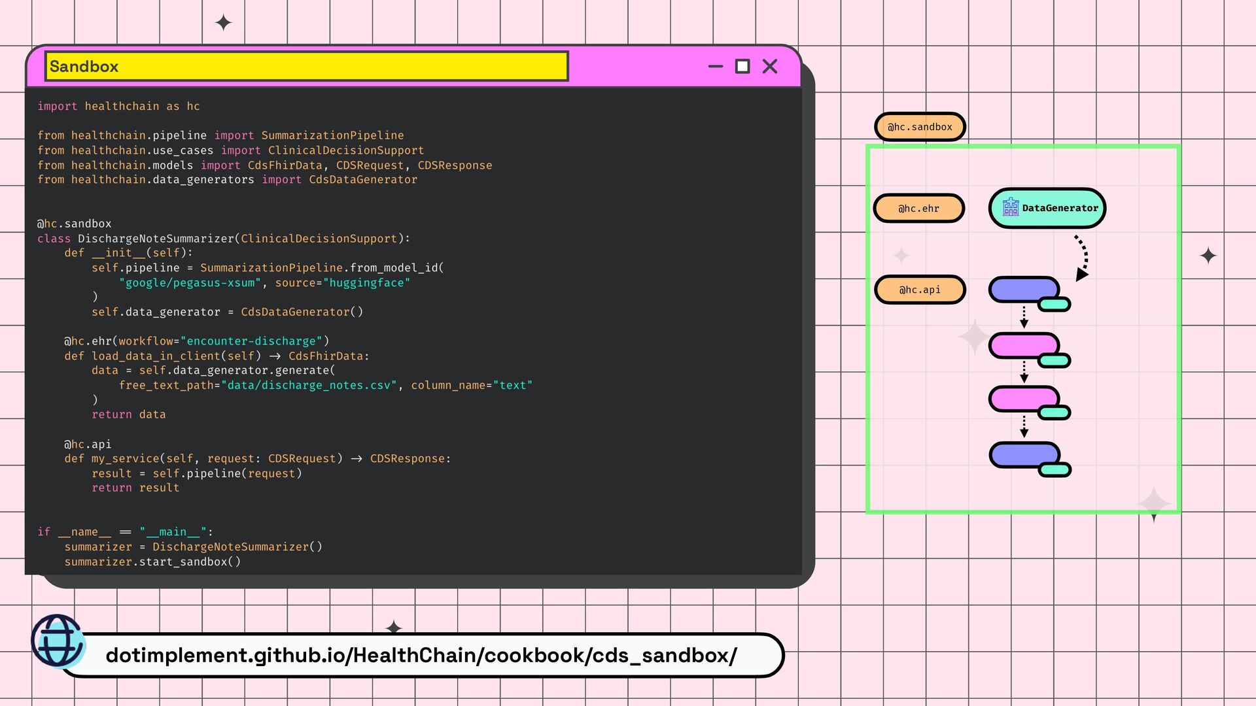Screen dimensions: 1256x706
Task: Click 'summarizer = DischargeNoteSummarizer()' line
Action: point(194,547)
